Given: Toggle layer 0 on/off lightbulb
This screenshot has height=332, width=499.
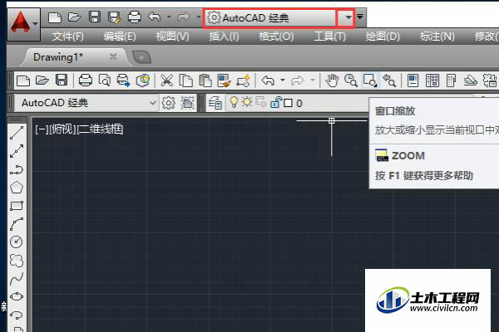Looking at the screenshot, I should [x=234, y=102].
